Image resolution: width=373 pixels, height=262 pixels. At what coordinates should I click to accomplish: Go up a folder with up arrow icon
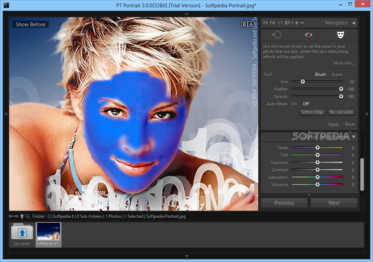tap(22, 216)
